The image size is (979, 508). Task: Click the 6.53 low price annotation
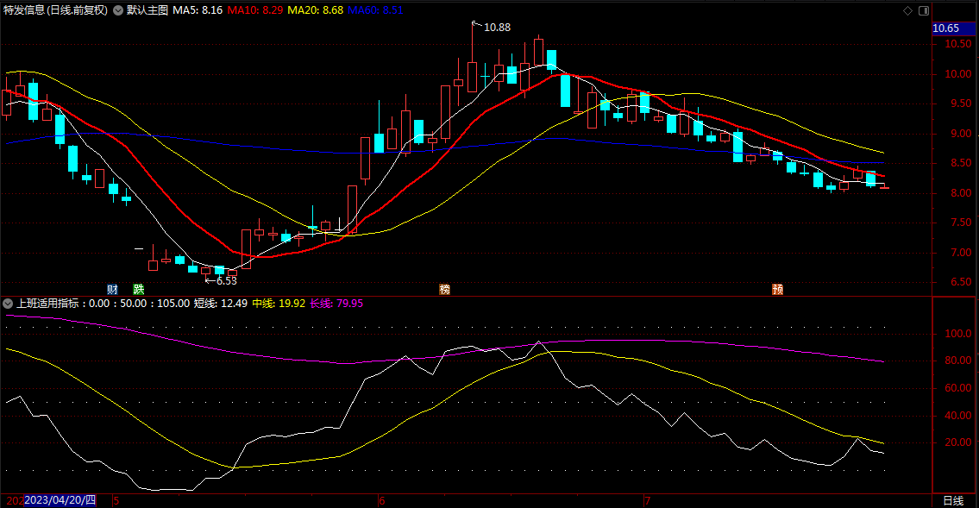(x=227, y=281)
